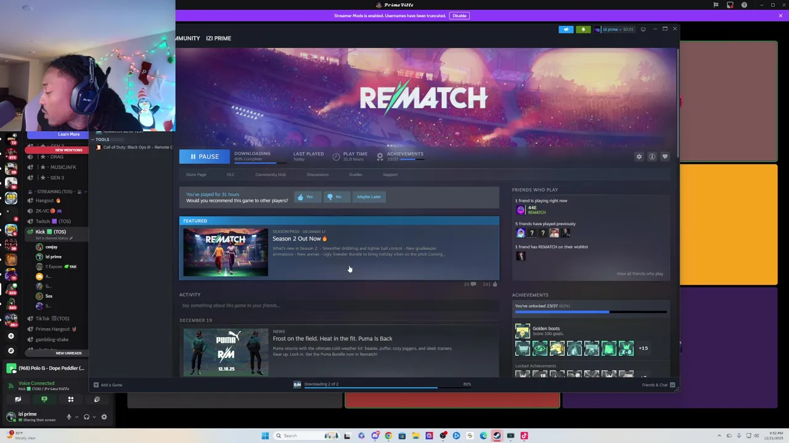This screenshot has width=789, height=443.
Task: Open Season 2 Out Now thumbnail
Action: coord(226,252)
